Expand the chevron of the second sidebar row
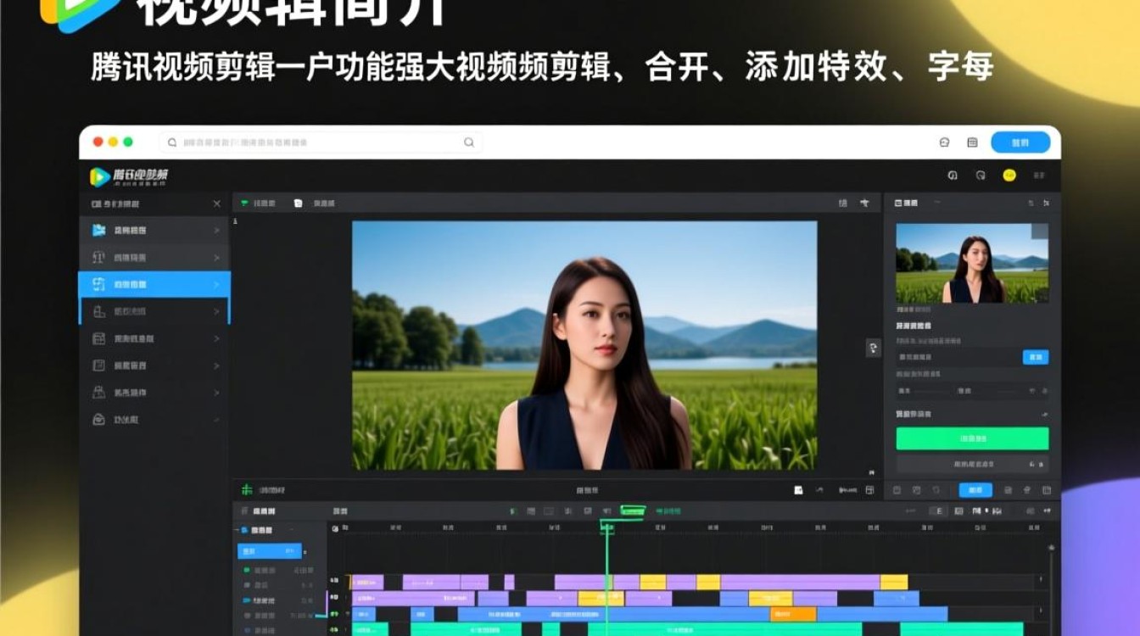The height and width of the screenshot is (636, 1140). [216, 257]
